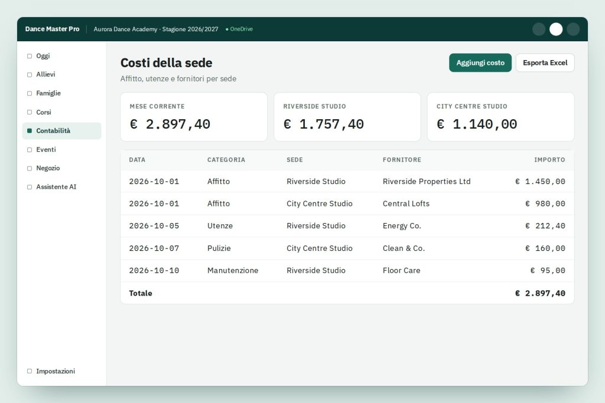Viewport: 605px width, 403px height.
Task: Click the Utenze category cell
Action: (220, 226)
